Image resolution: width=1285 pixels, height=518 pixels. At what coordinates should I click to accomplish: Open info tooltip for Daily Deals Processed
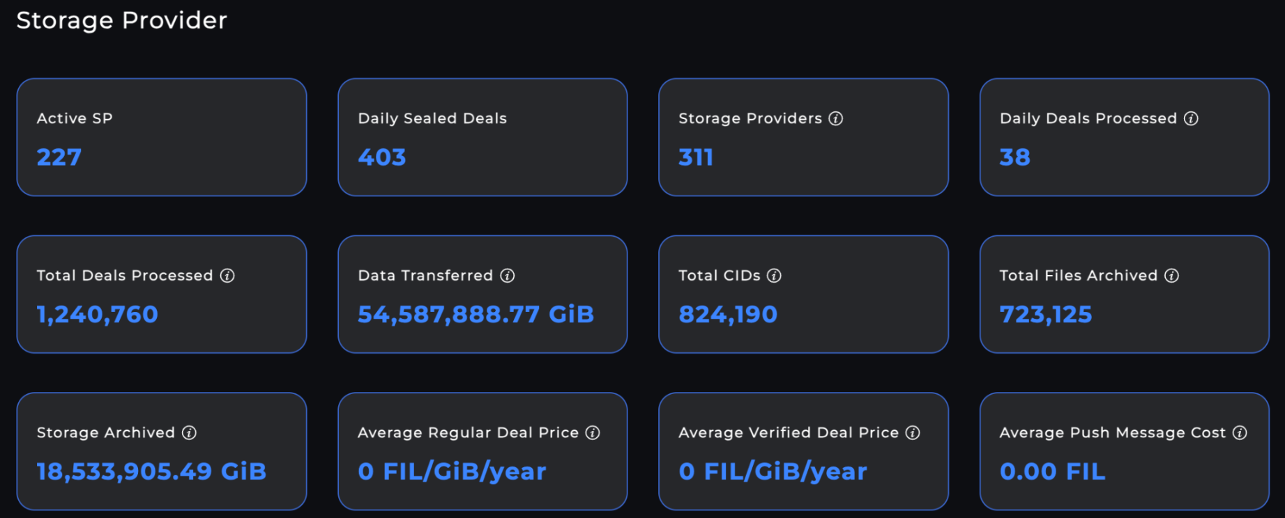(1191, 118)
